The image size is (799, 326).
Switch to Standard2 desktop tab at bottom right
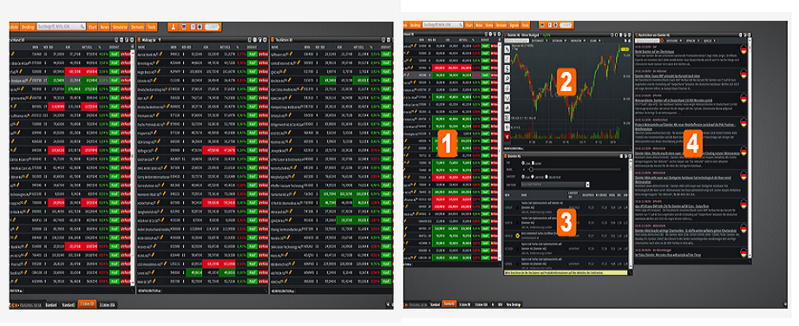click(449, 304)
